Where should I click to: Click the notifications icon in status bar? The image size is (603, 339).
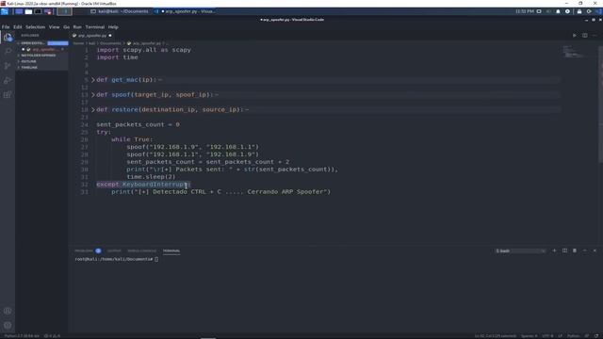click(x=596, y=336)
